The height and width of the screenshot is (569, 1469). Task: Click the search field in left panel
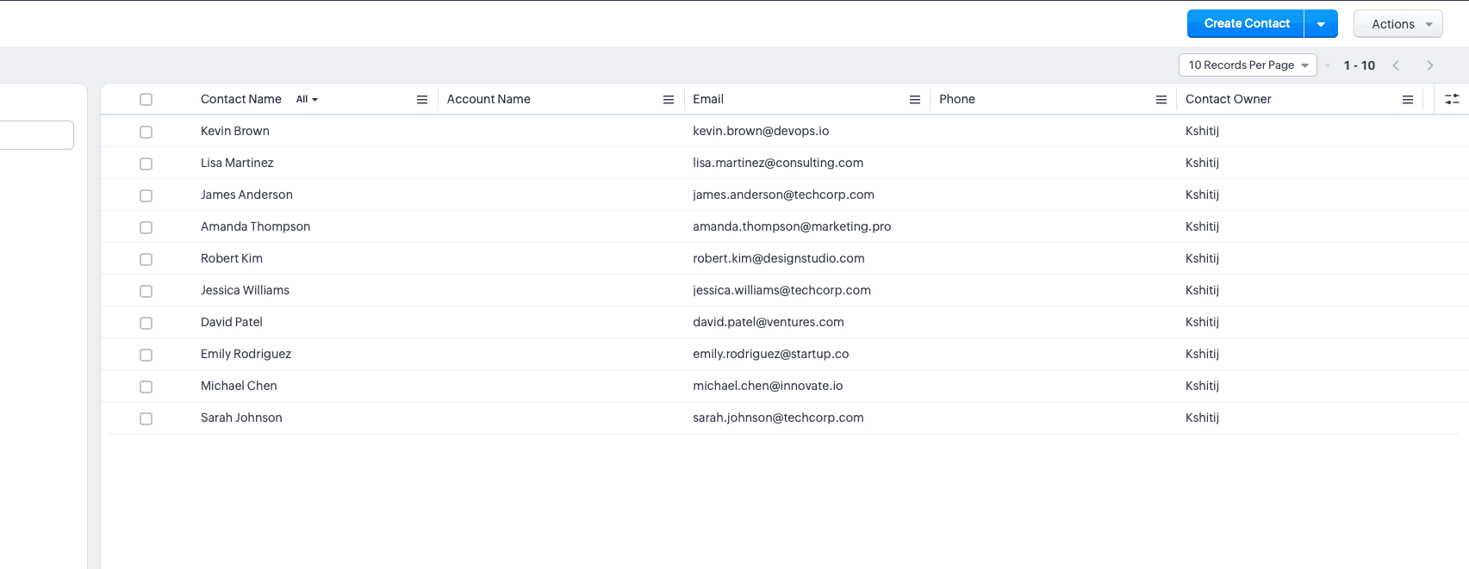(36, 135)
